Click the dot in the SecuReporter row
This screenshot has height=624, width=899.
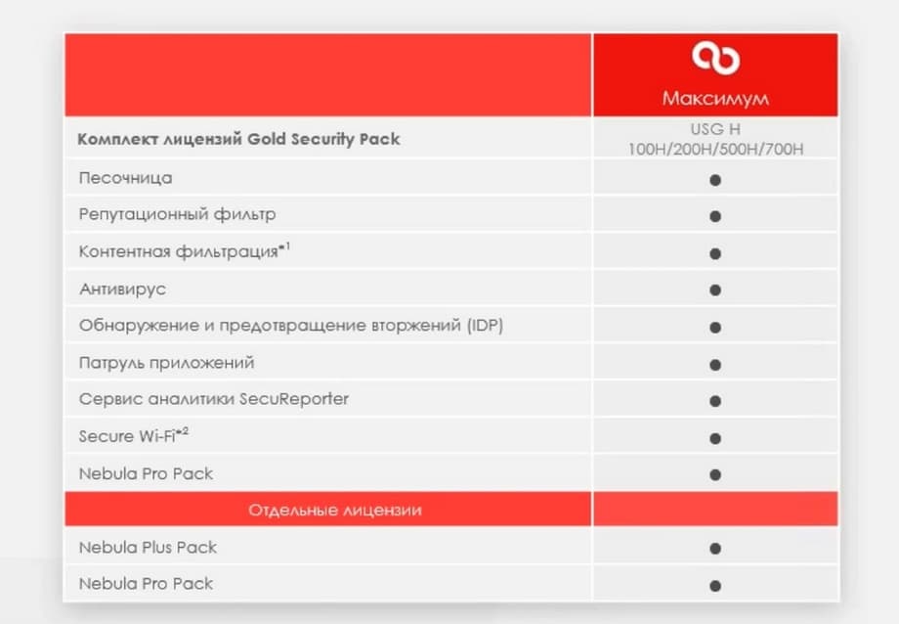[x=715, y=401]
